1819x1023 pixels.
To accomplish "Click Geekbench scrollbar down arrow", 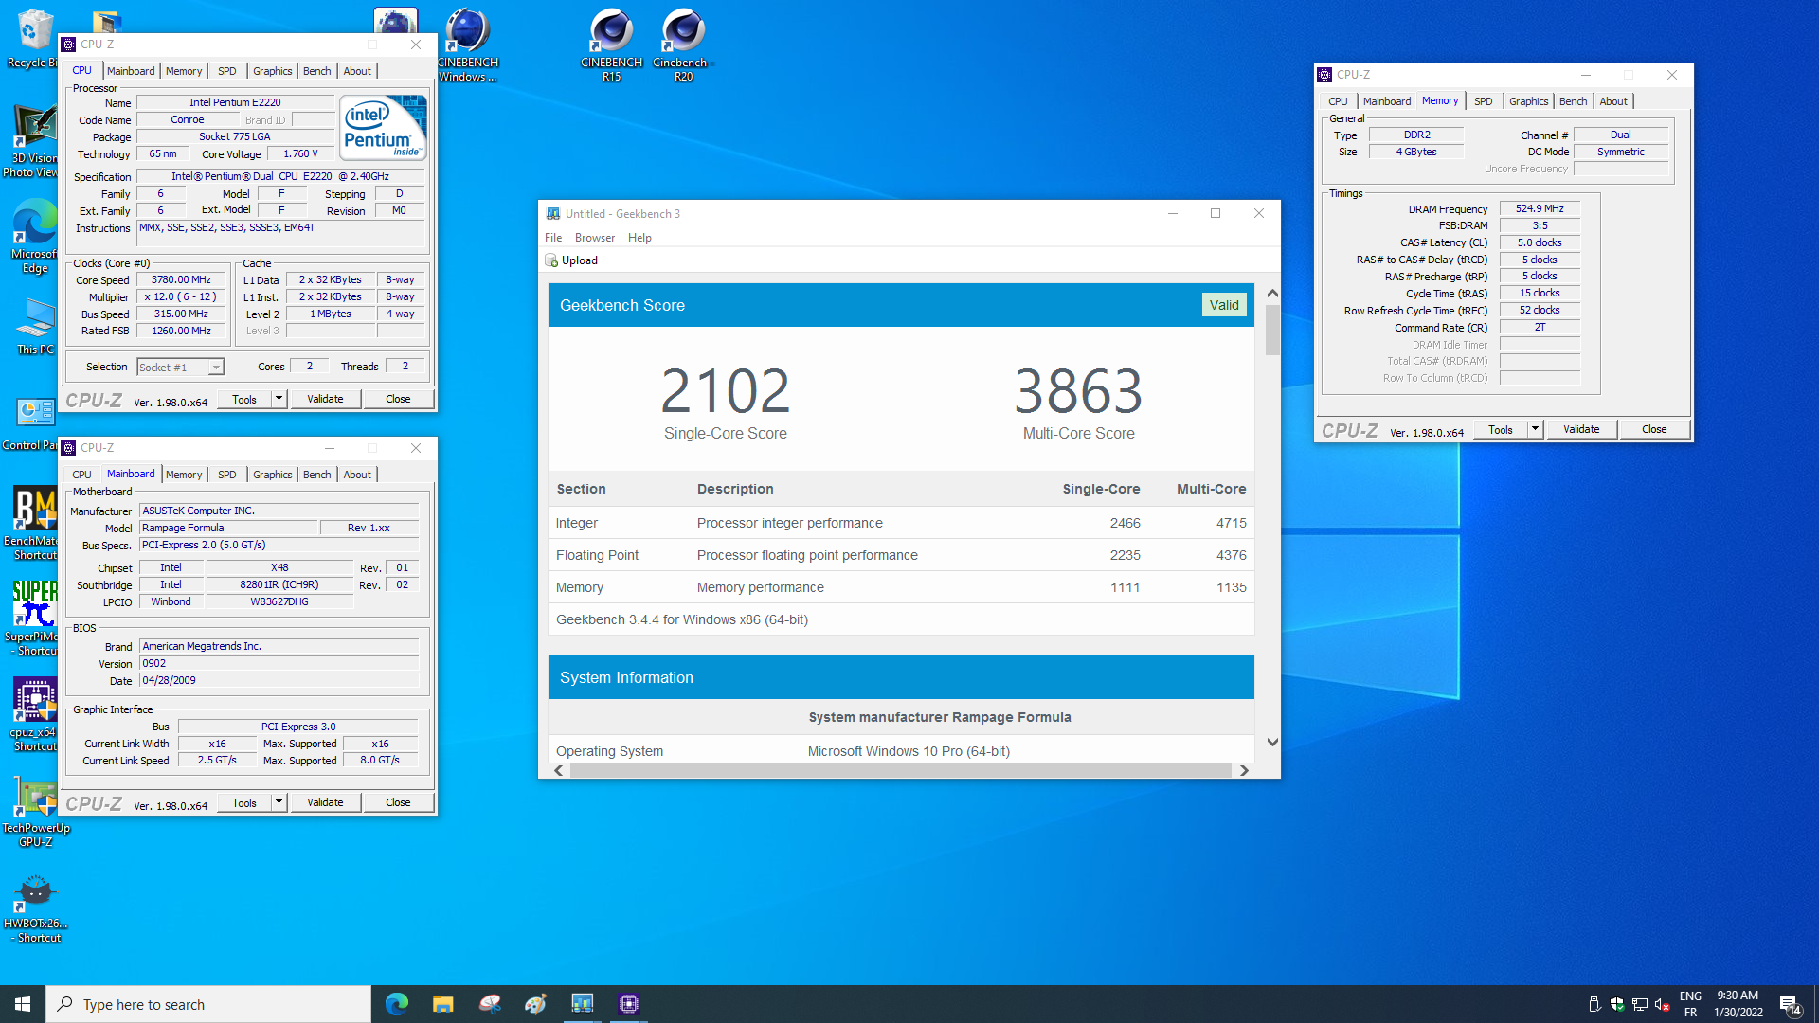I will [1272, 743].
